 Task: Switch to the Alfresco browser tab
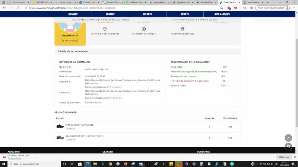point(136,3)
